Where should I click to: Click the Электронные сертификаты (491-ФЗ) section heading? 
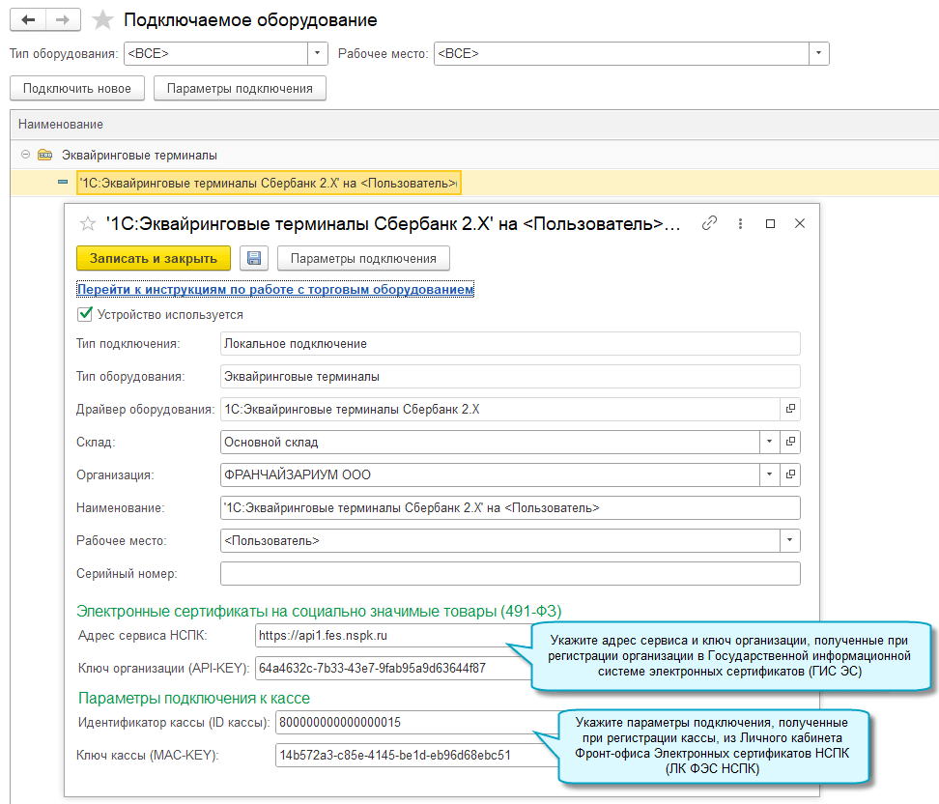coord(319,611)
